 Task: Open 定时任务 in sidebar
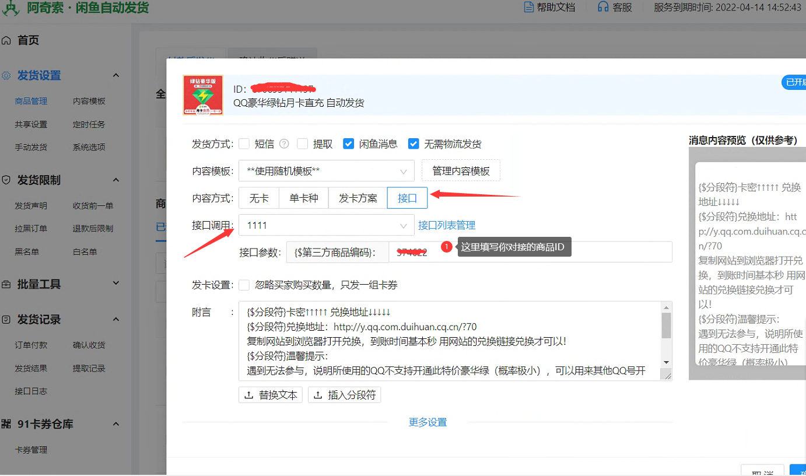[x=89, y=124]
